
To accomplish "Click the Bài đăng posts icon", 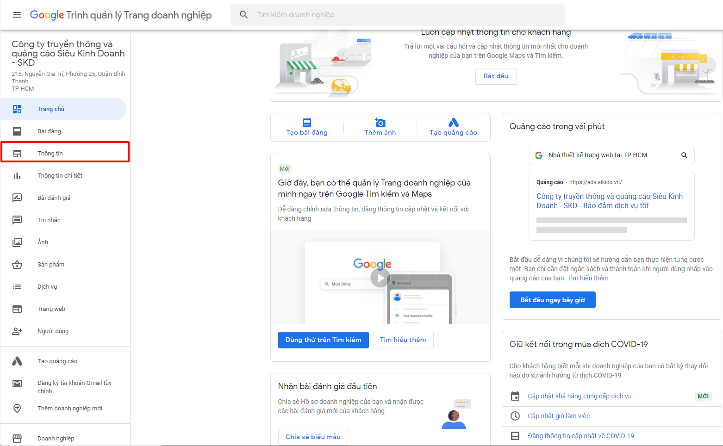I will (x=17, y=131).
